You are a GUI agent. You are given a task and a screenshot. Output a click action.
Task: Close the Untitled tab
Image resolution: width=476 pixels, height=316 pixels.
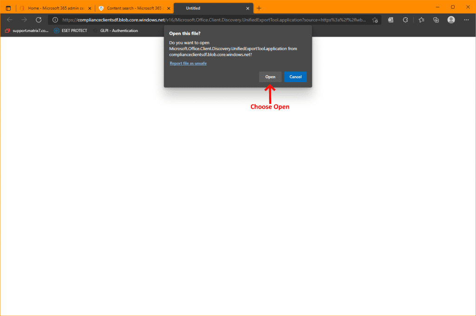point(248,8)
